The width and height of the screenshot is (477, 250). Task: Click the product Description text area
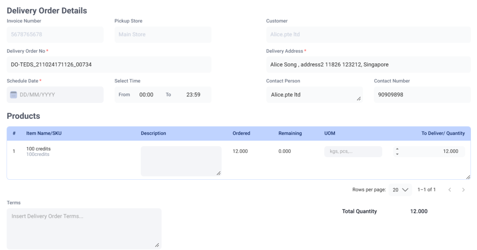[x=181, y=161]
